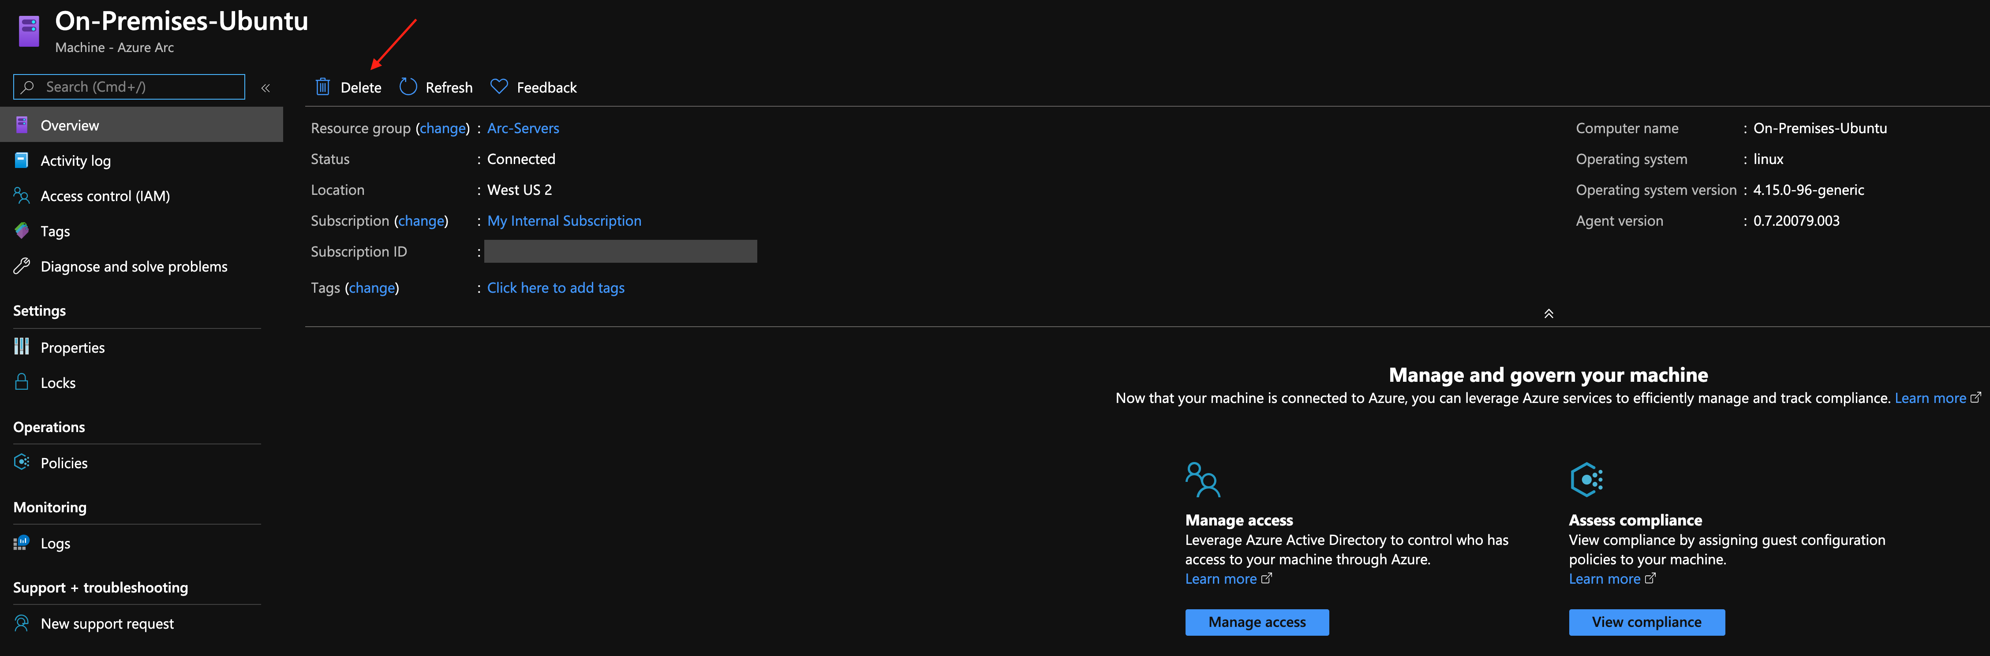Select the Overview menu item
This screenshot has width=1990, height=656.
[70, 125]
